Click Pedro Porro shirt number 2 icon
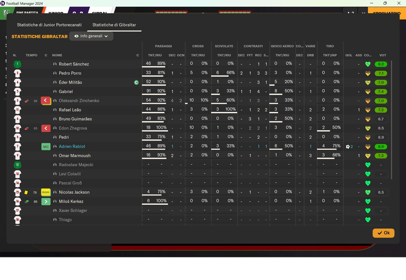The image size is (406, 280). coord(17,73)
